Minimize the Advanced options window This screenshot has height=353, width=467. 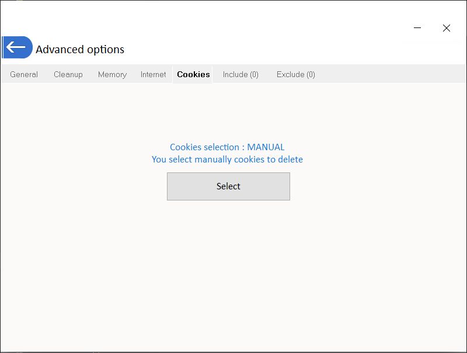pyautogui.click(x=417, y=28)
